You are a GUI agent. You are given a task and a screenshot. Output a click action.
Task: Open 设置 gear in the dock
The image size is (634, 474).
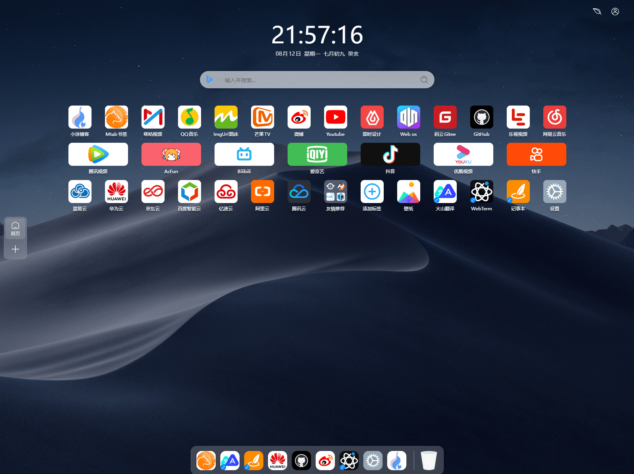coord(373,461)
